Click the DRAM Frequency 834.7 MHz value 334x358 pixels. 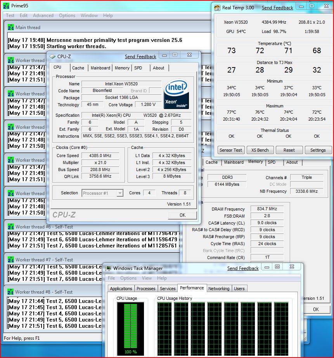[267, 209]
